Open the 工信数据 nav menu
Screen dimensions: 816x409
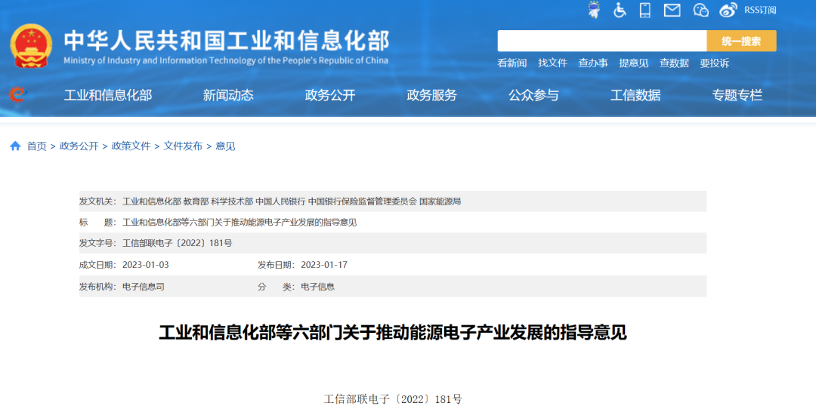[635, 95]
